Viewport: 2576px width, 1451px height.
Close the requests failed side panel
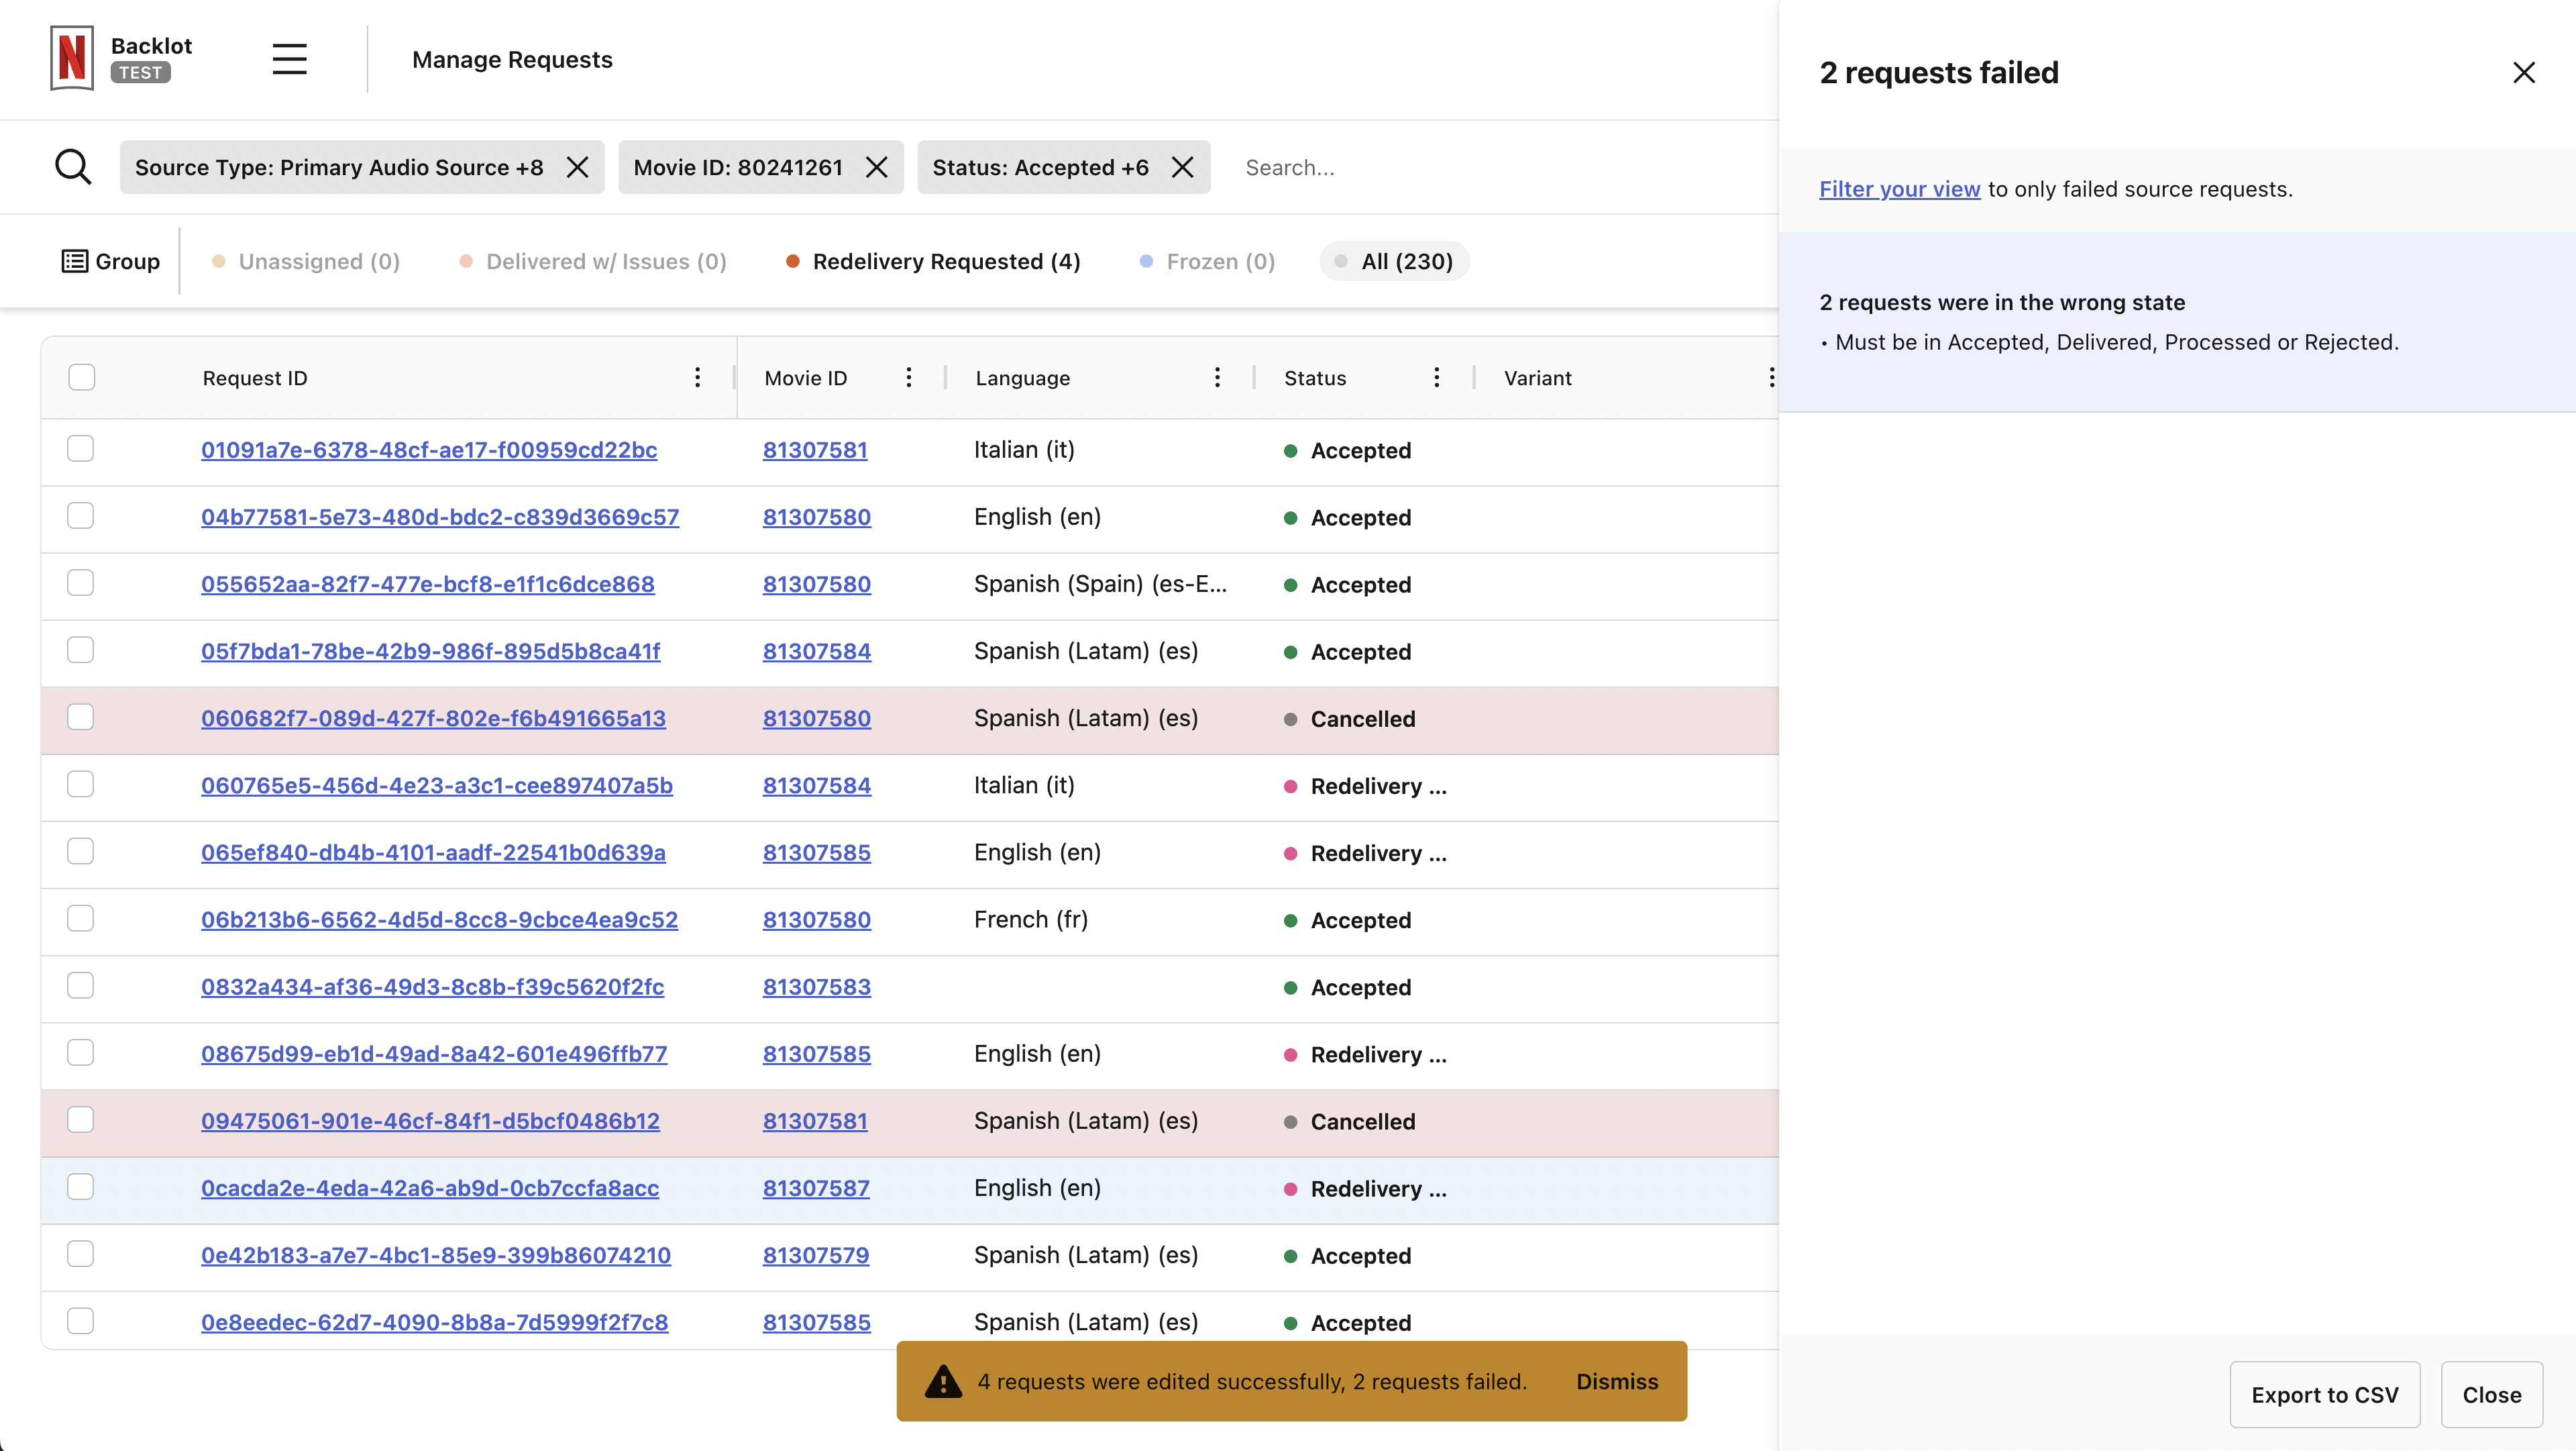pyautogui.click(x=2523, y=73)
